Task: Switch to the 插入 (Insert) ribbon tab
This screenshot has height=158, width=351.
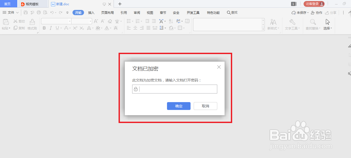Action: pos(91,12)
